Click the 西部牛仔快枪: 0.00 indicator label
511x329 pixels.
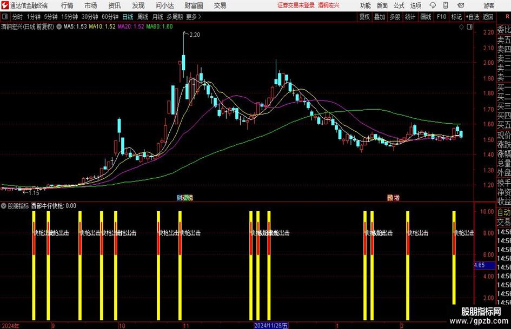[54, 206]
